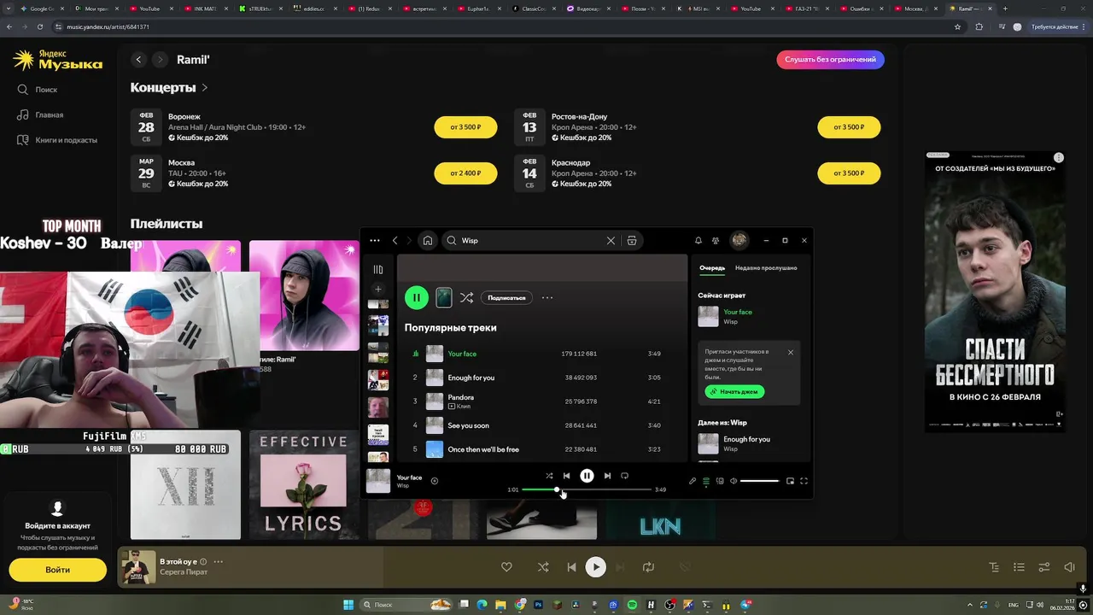Screen dimensions: 1093x615
Task: Open more options dots for Wisp artist
Action: (547, 297)
